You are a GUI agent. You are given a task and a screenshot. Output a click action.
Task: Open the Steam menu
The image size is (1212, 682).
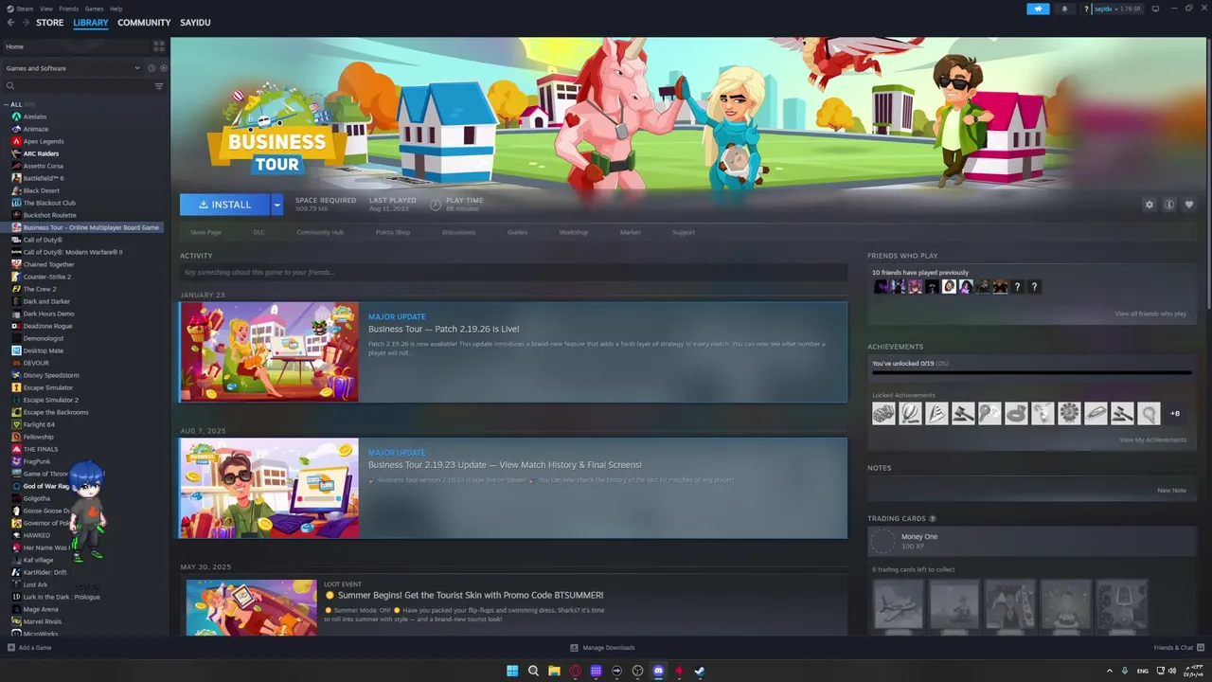click(x=25, y=9)
